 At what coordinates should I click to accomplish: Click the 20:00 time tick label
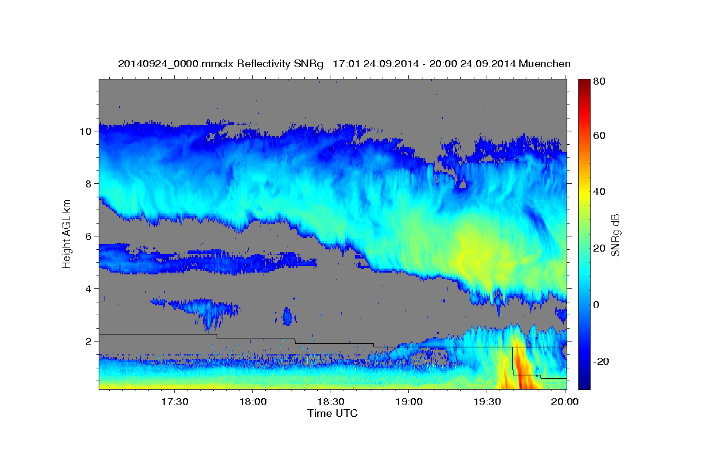point(565,402)
